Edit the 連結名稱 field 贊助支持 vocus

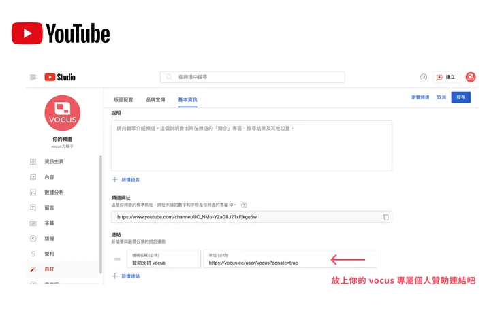[x=163, y=259]
